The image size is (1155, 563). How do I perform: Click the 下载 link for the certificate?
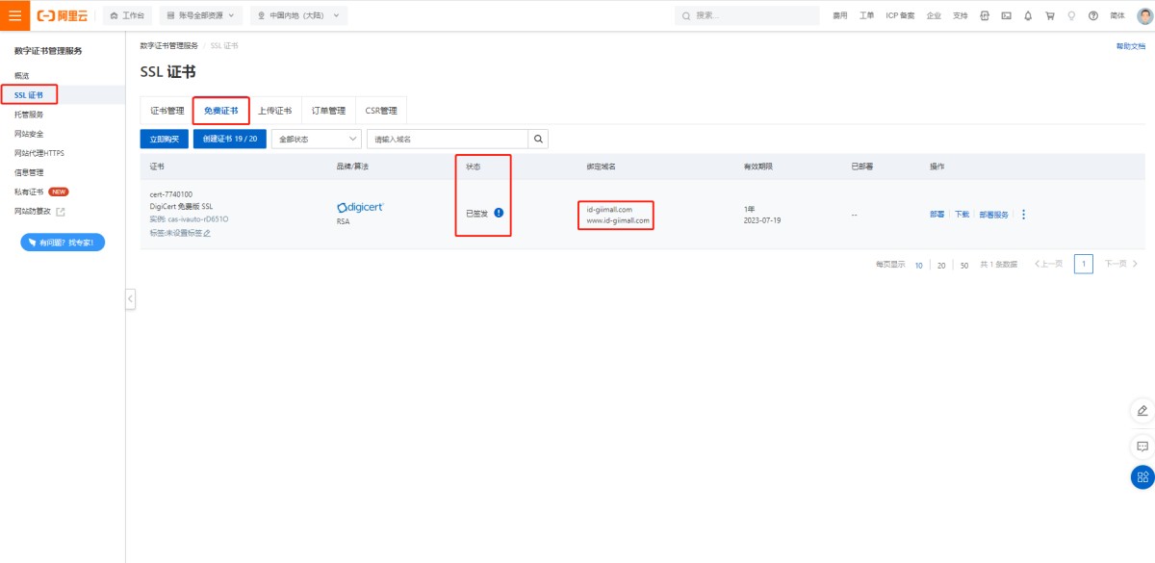pyautogui.click(x=962, y=215)
